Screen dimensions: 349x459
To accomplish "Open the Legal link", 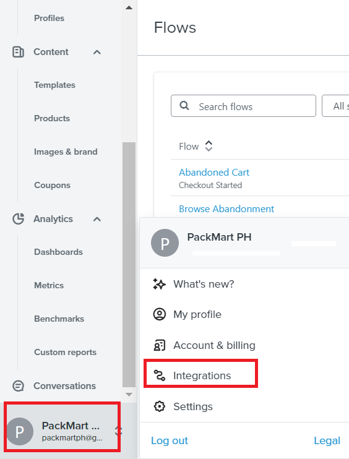I will (327, 440).
